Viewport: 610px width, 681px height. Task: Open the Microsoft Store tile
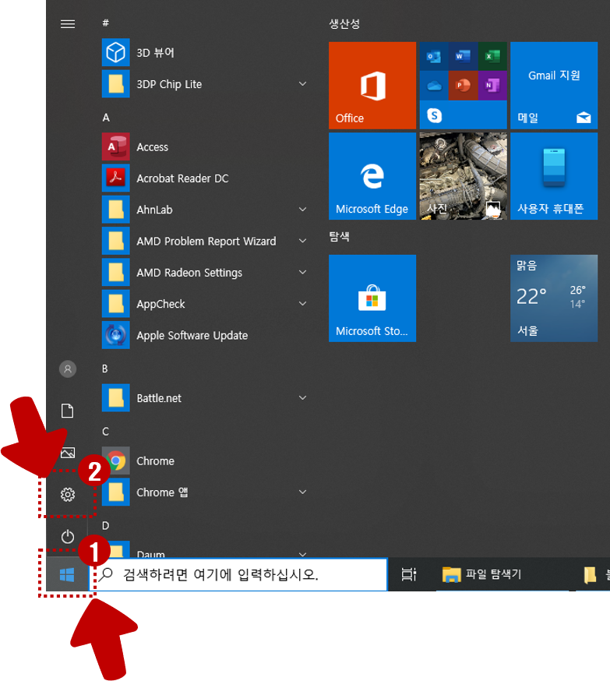click(x=372, y=298)
